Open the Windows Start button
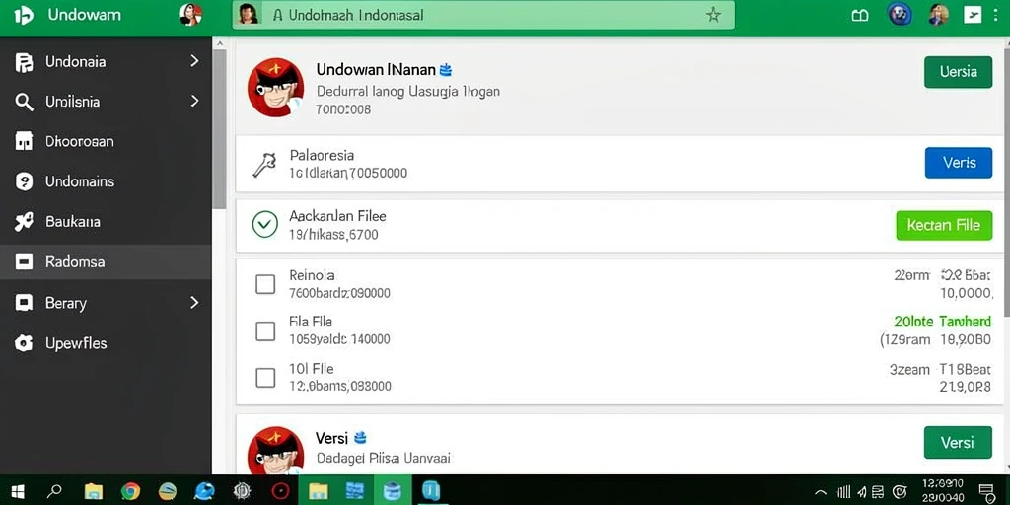Viewport: 1010px width, 505px height. point(18,492)
